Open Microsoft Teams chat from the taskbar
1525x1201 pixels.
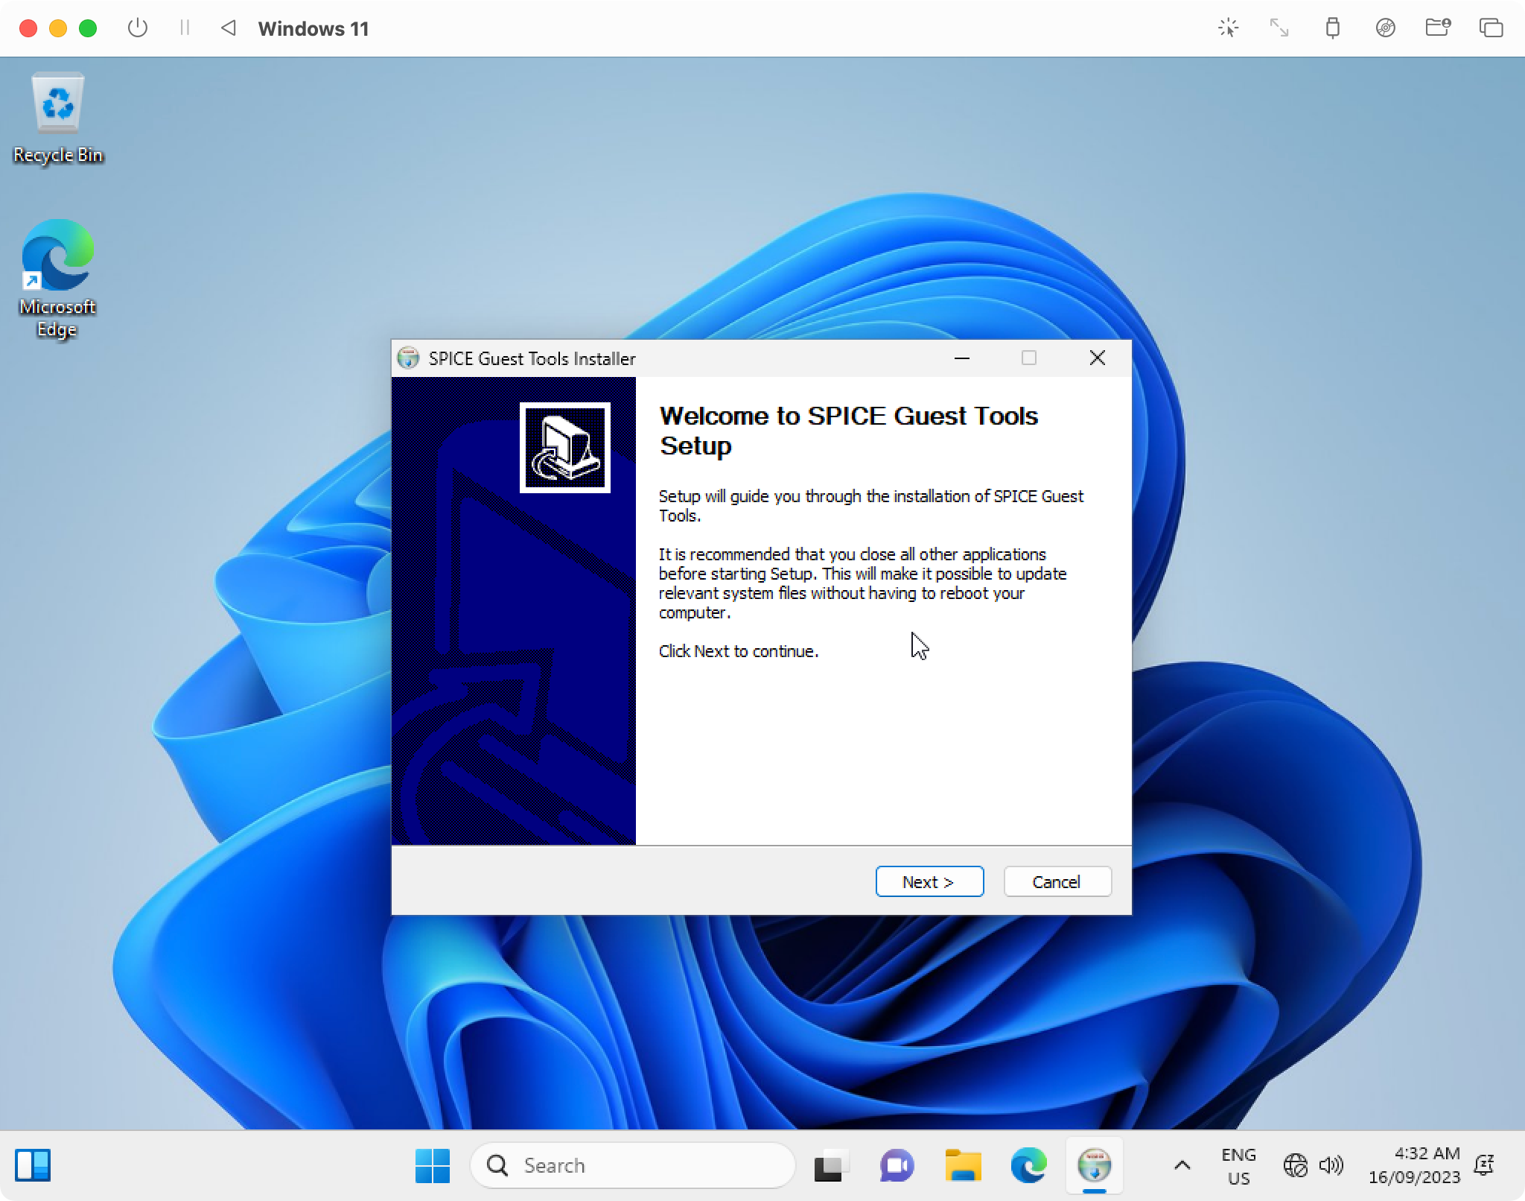click(x=897, y=1164)
